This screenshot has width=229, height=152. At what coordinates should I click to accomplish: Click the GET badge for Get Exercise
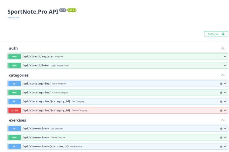click(x=14, y=147)
